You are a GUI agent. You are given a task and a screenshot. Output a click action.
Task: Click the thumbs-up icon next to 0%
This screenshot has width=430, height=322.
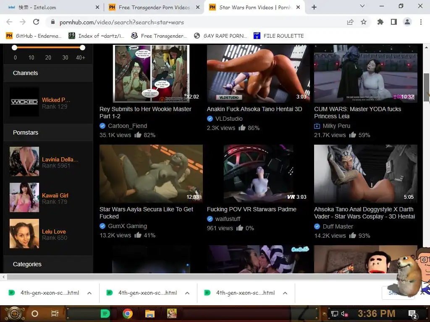pyautogui.click(x=240, y=228)
